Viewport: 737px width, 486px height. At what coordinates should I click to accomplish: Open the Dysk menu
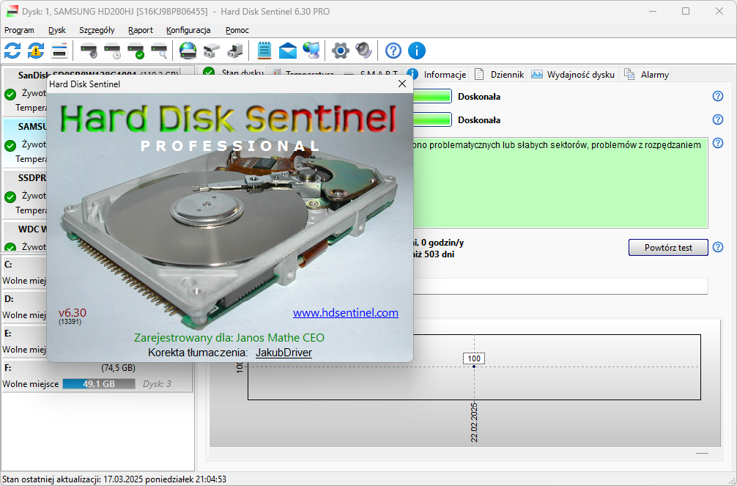point(57,30)
